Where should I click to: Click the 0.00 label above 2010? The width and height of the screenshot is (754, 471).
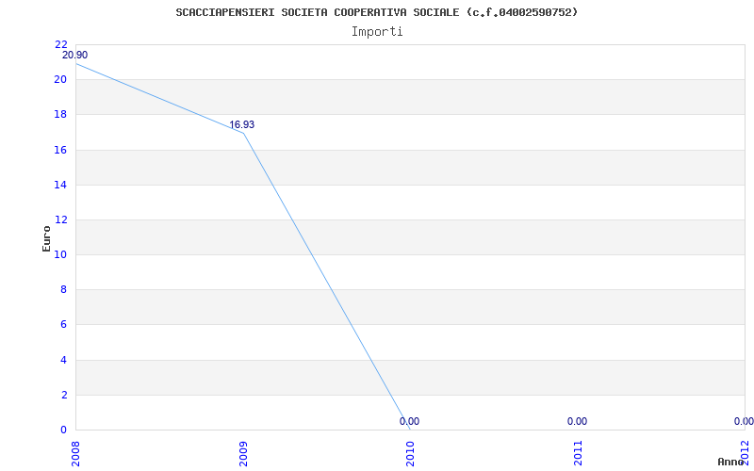coord(409,421)
